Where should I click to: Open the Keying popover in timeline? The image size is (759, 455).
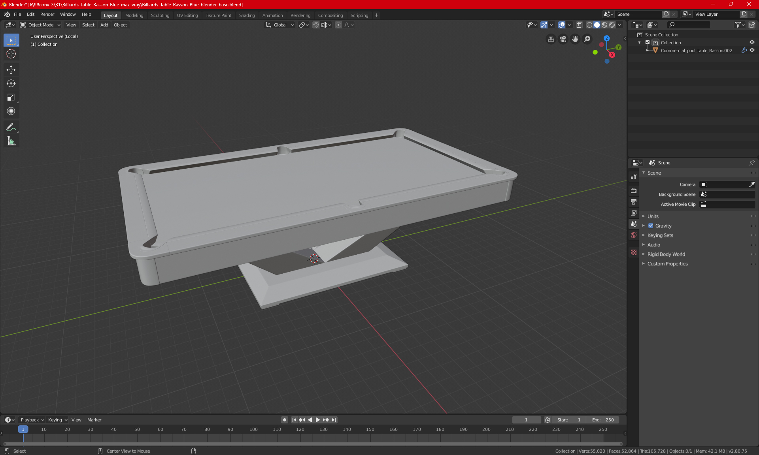(57, 420)
